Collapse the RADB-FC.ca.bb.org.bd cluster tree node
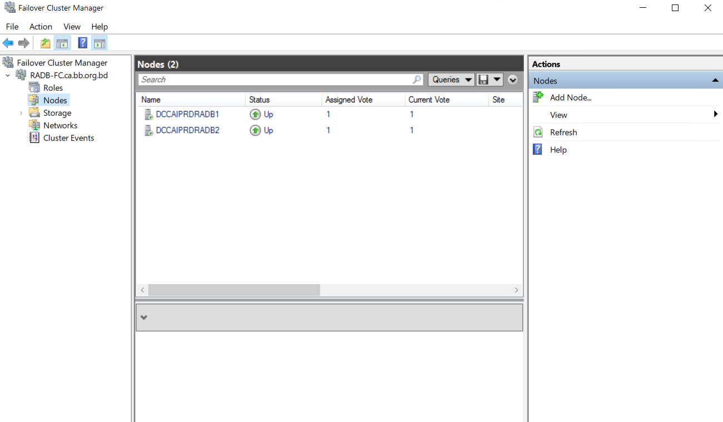This screenshot has width=723, height=422. click(8, 75)
